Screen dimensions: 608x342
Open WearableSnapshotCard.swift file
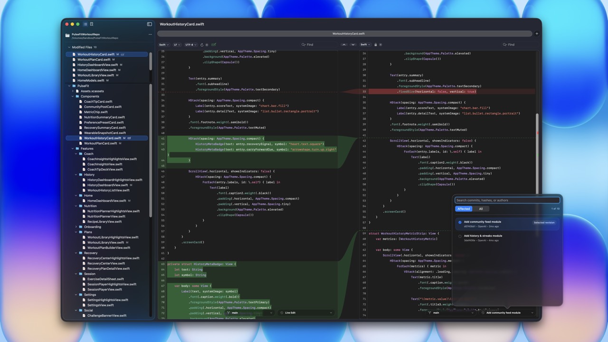105,133
